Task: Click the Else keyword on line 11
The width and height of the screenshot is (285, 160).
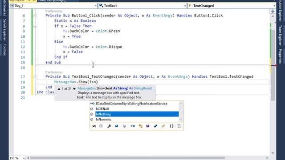Action: pos(58,42)
